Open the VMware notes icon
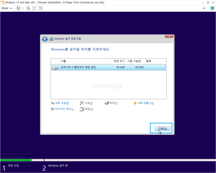 coord(212,8)
